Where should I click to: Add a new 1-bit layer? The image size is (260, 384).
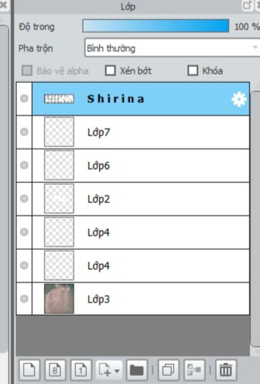click(81, 370)
